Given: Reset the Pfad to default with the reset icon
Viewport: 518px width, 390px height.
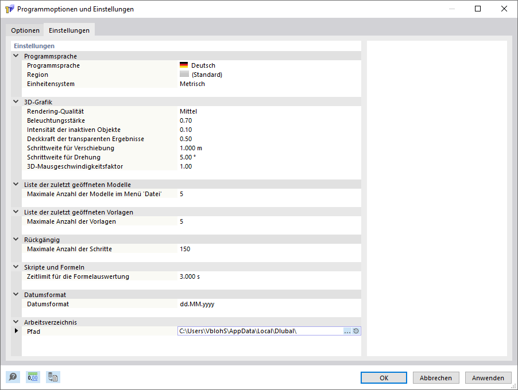Looking at the screenshot, I should [356, 331].
